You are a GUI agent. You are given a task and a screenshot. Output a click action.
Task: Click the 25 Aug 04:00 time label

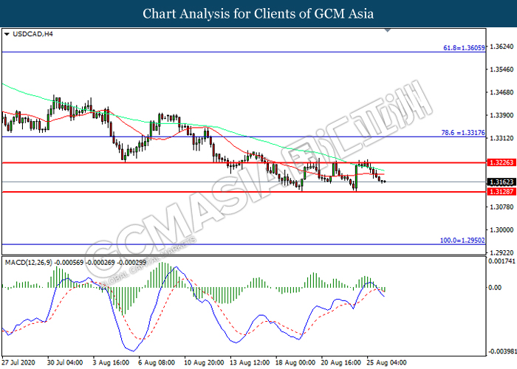[x=387, y=362]
